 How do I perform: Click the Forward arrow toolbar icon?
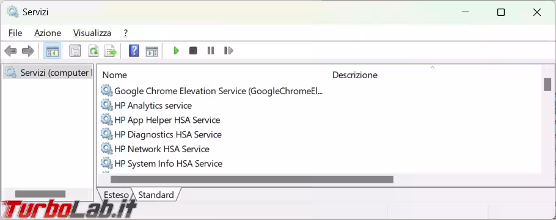28,51
